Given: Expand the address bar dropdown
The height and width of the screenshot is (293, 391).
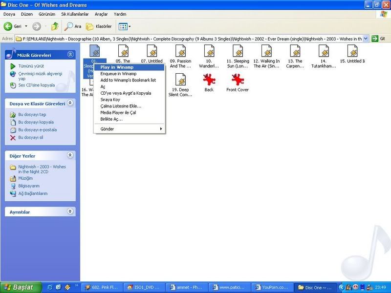Looking at the screenshot, I should click(366, 39).
